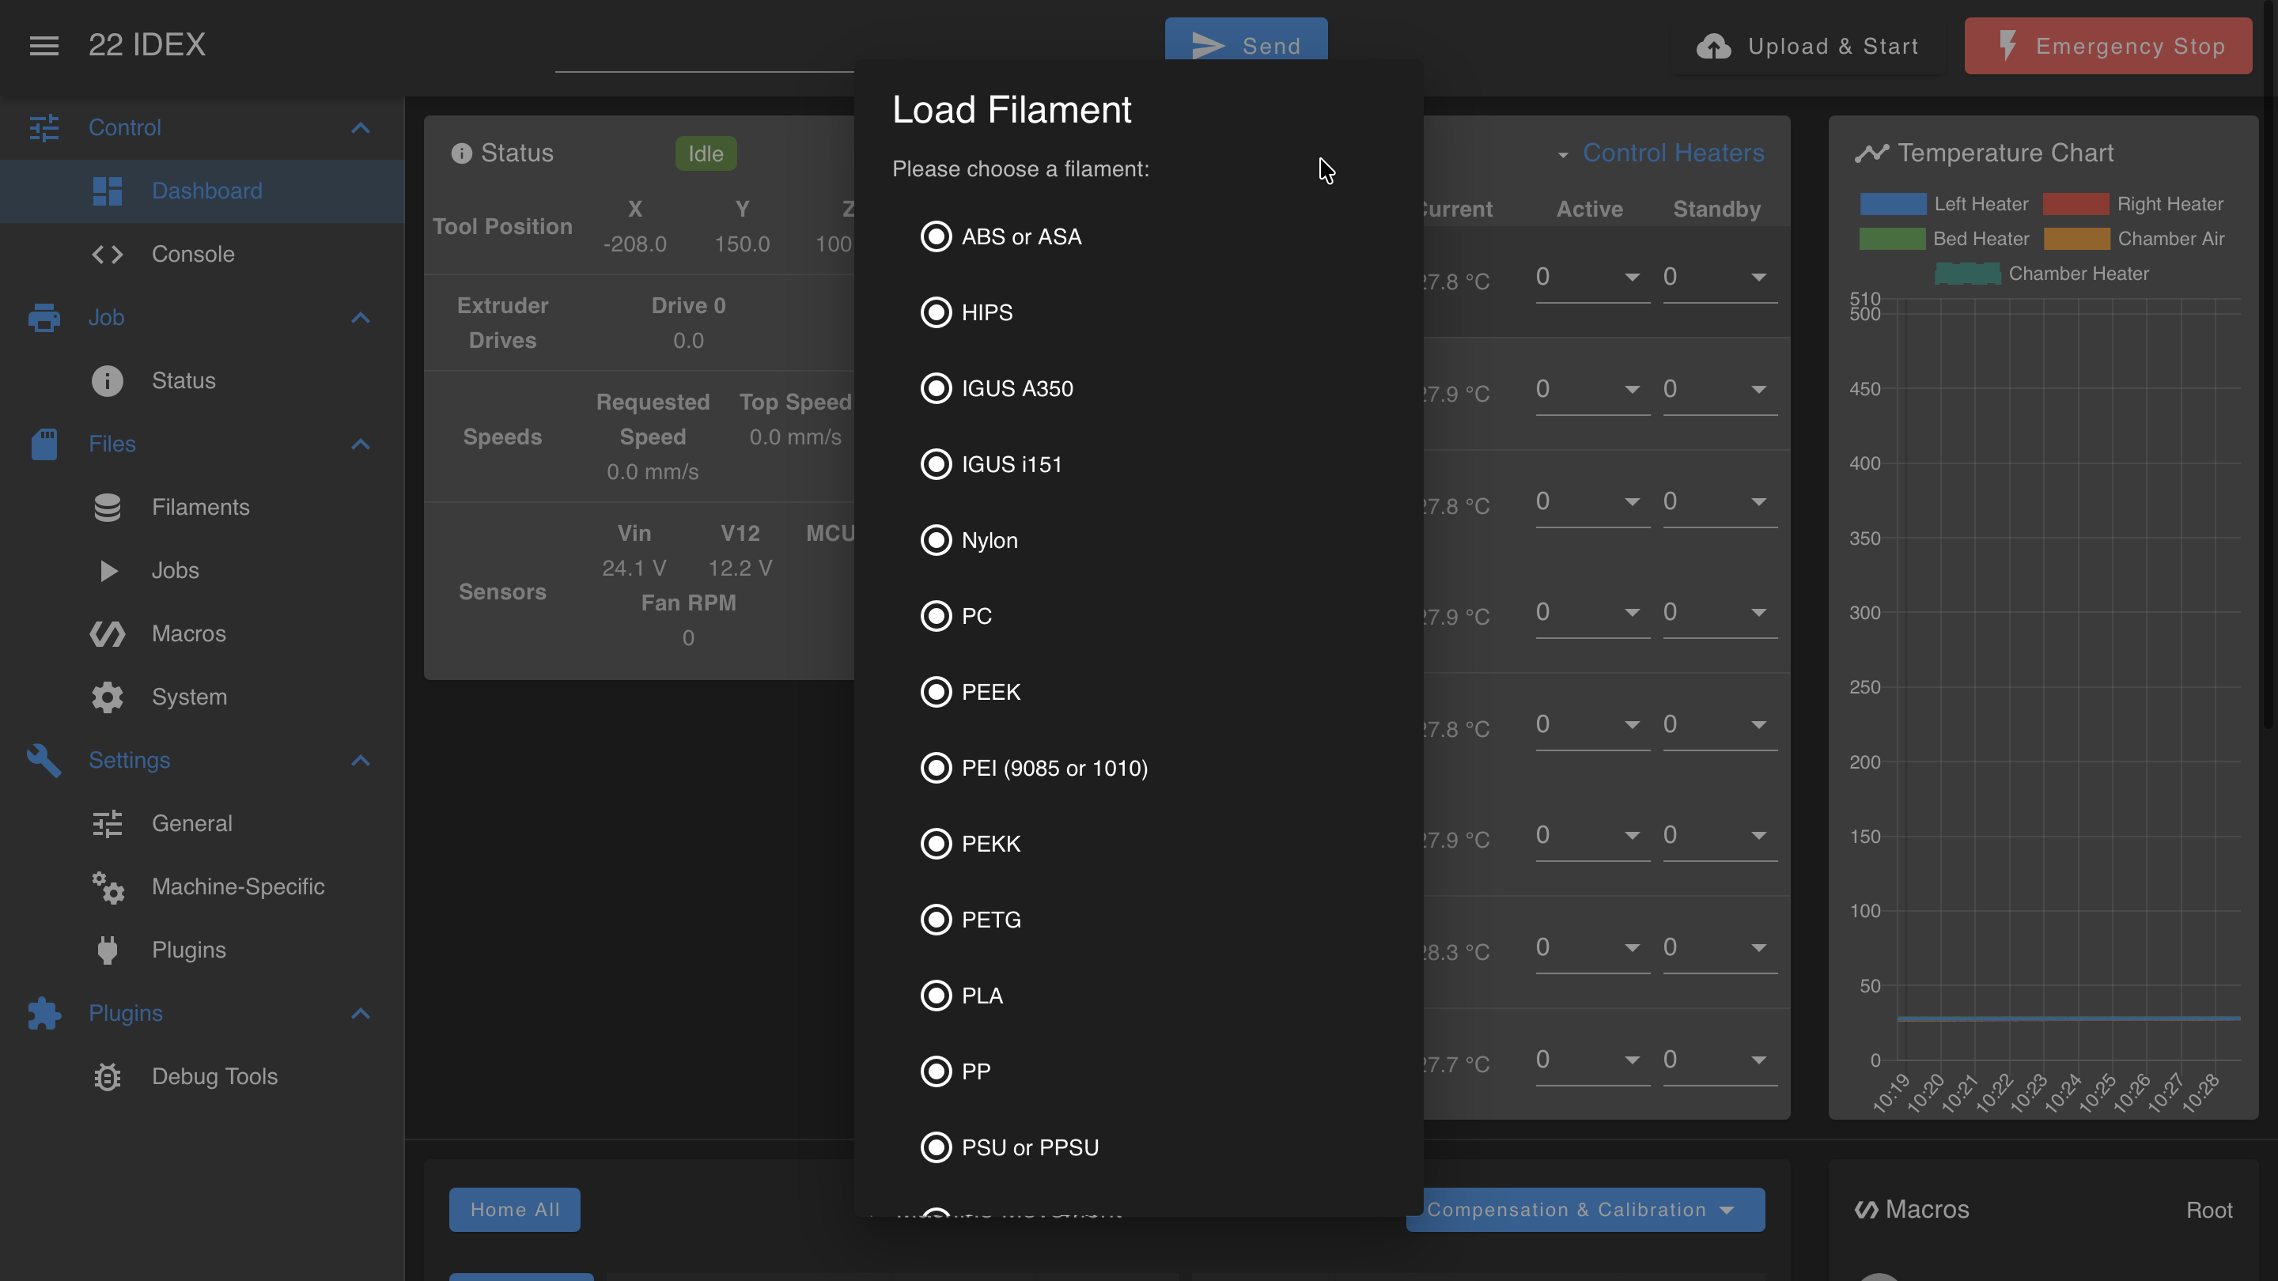Select the ABS or ASA filament option

point(1000,237)
